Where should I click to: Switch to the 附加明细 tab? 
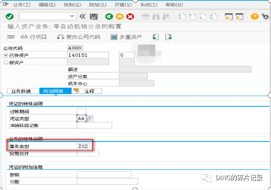[x=55, y=91]
